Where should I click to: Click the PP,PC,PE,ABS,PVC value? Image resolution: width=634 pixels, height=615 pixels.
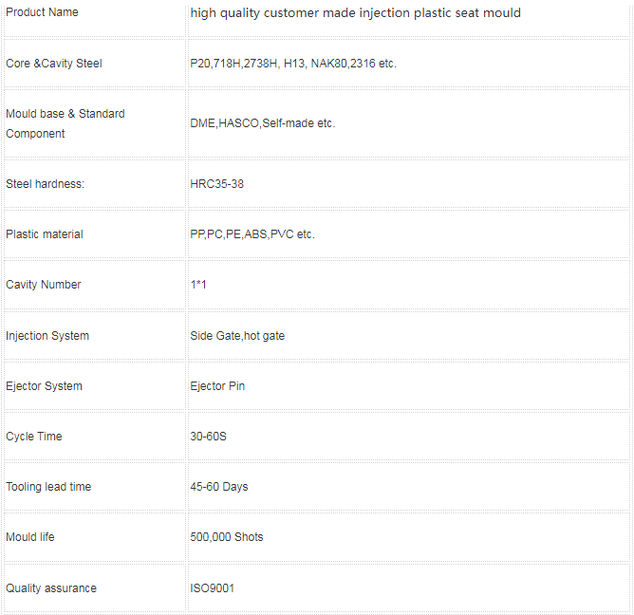pos(252,234)
